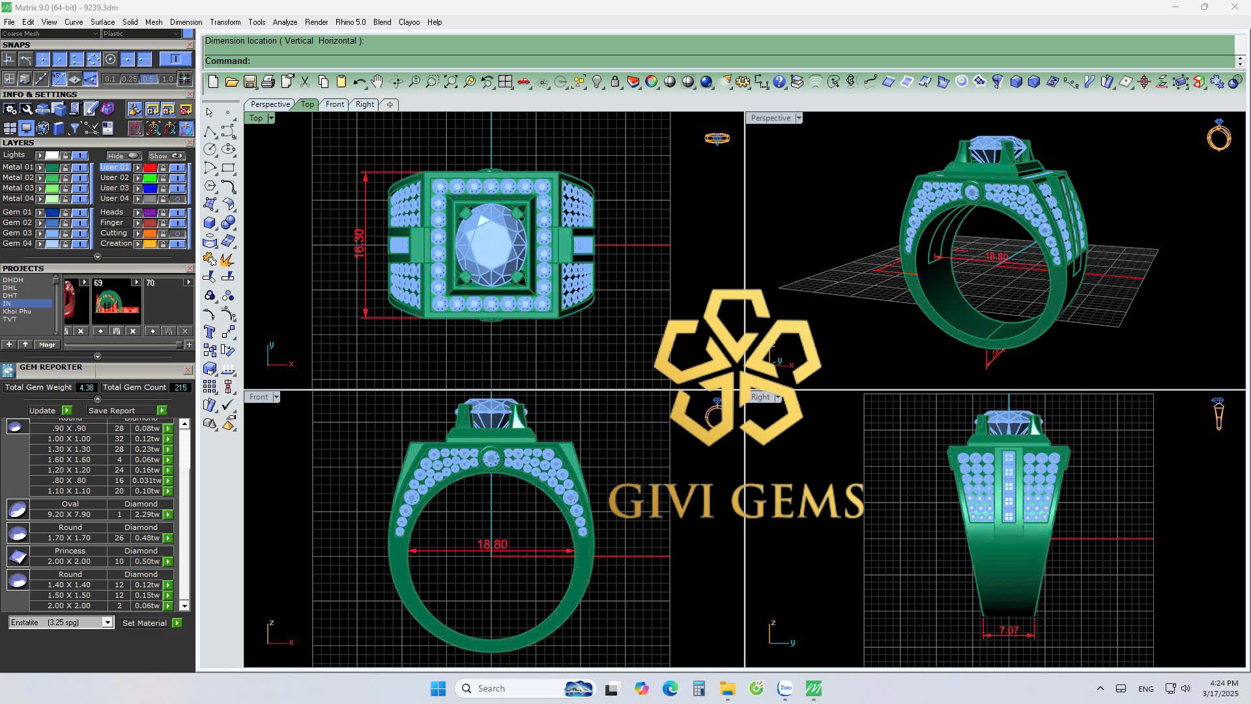Toggle visibility of Gem 01 layer
Screen dimensions: 1251x704
point(80,213)
